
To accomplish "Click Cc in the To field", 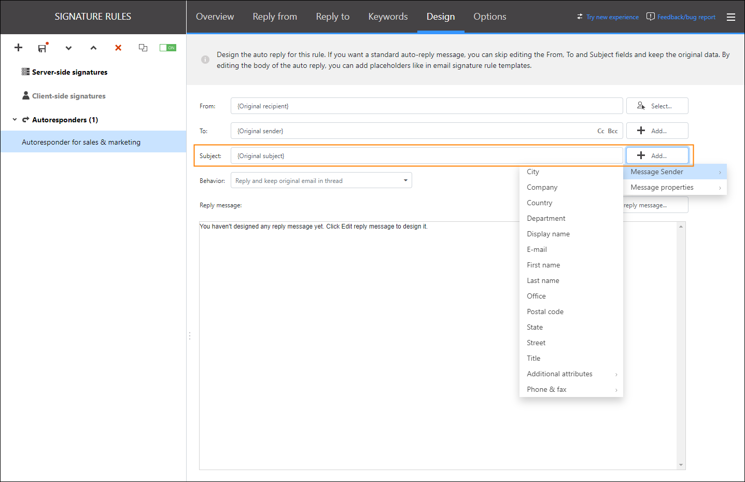I will [x=600, y=131].
